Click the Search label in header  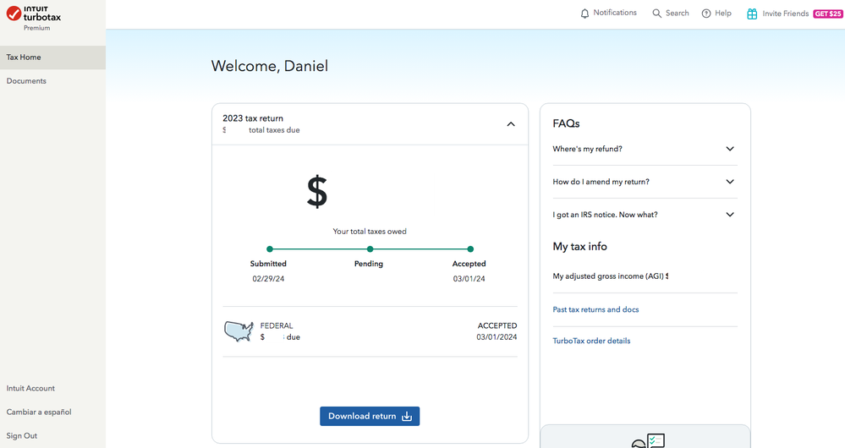tap(677, 13)
